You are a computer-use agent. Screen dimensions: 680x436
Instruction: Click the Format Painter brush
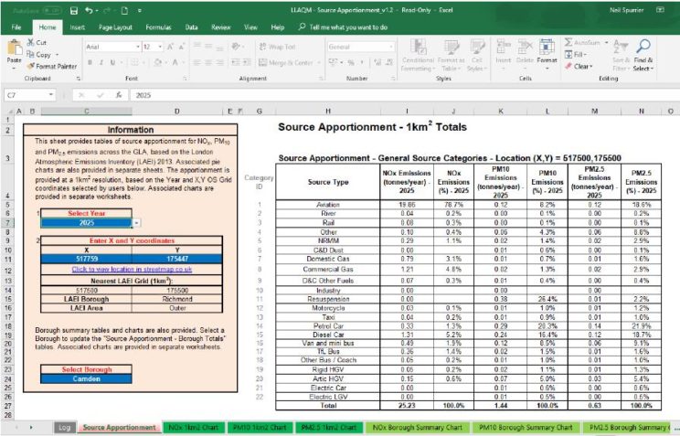[x=30, y=66]
